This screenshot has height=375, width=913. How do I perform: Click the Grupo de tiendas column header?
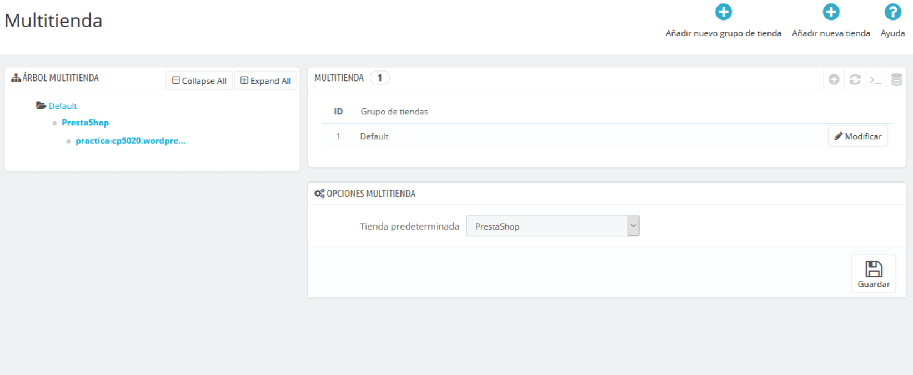(x=394, y=112)
